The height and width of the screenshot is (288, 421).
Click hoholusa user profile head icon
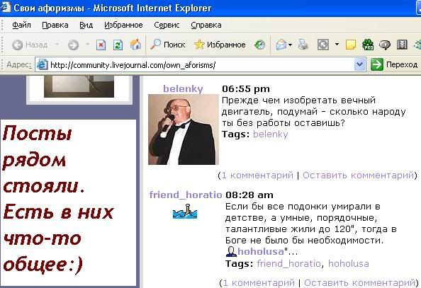point(231,251)
